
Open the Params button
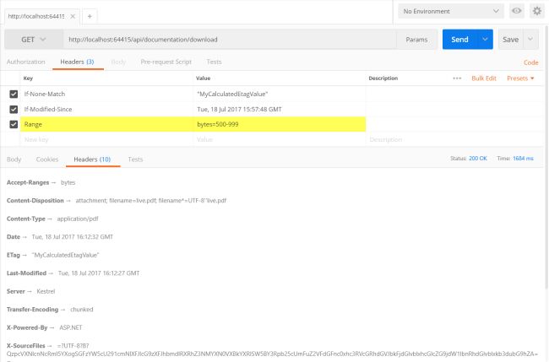coord(416,40)
